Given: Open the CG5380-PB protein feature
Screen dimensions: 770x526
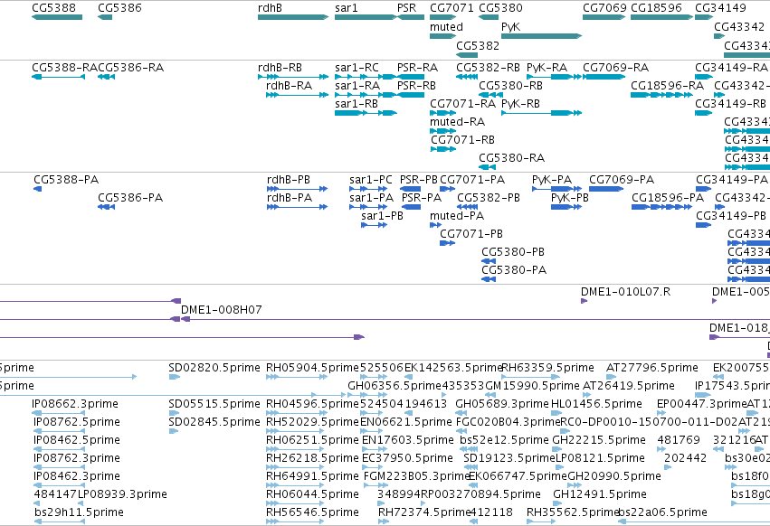Looking at the screenshot, I should pos(489,261).
